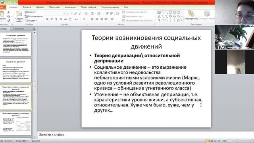
Task: Switch to Структура outline pane tab
Action: point(18,29)
